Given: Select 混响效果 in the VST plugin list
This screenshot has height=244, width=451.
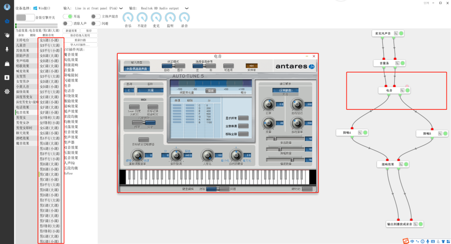Looking at the screenshot, I should (71, 106).
